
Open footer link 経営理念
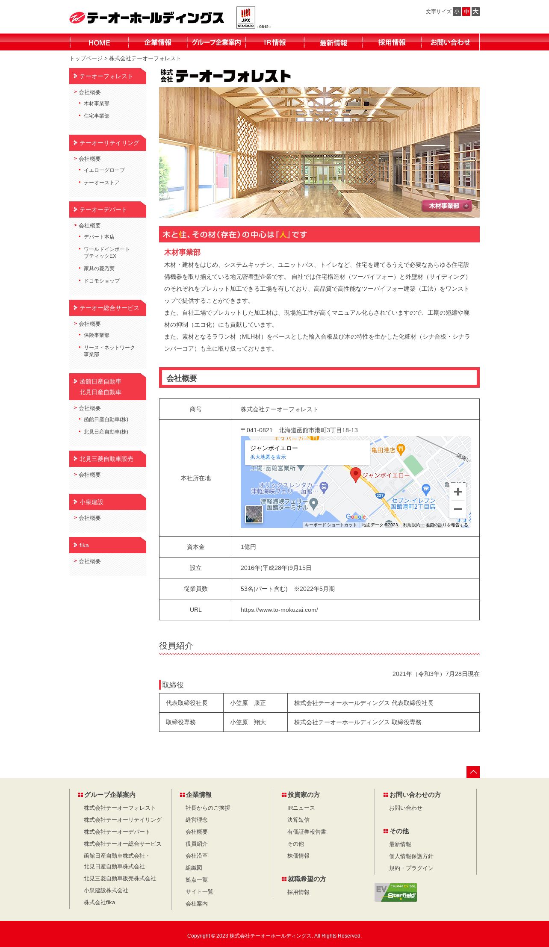(197, 820)
